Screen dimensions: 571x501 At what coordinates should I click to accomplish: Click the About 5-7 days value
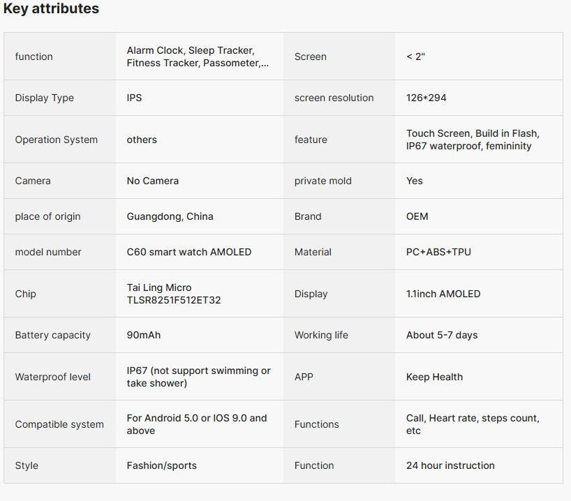(442, 335)
